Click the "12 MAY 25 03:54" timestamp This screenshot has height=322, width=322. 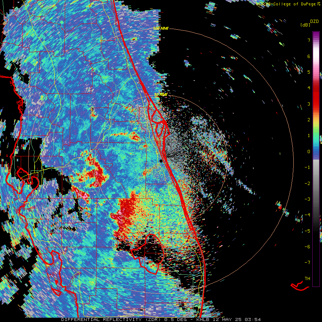[237, 319]
